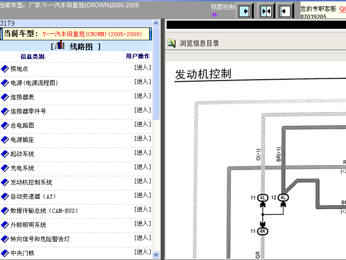Image resolution: width=346 pixels, height=260 pixels.
Task: Select the 总电路图 category text
Action: [x=22, y=126]
